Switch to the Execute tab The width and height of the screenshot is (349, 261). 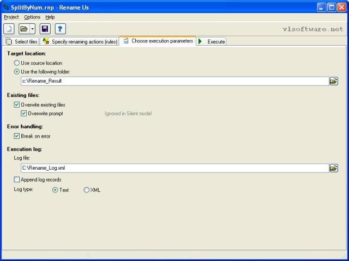point(212,41)
